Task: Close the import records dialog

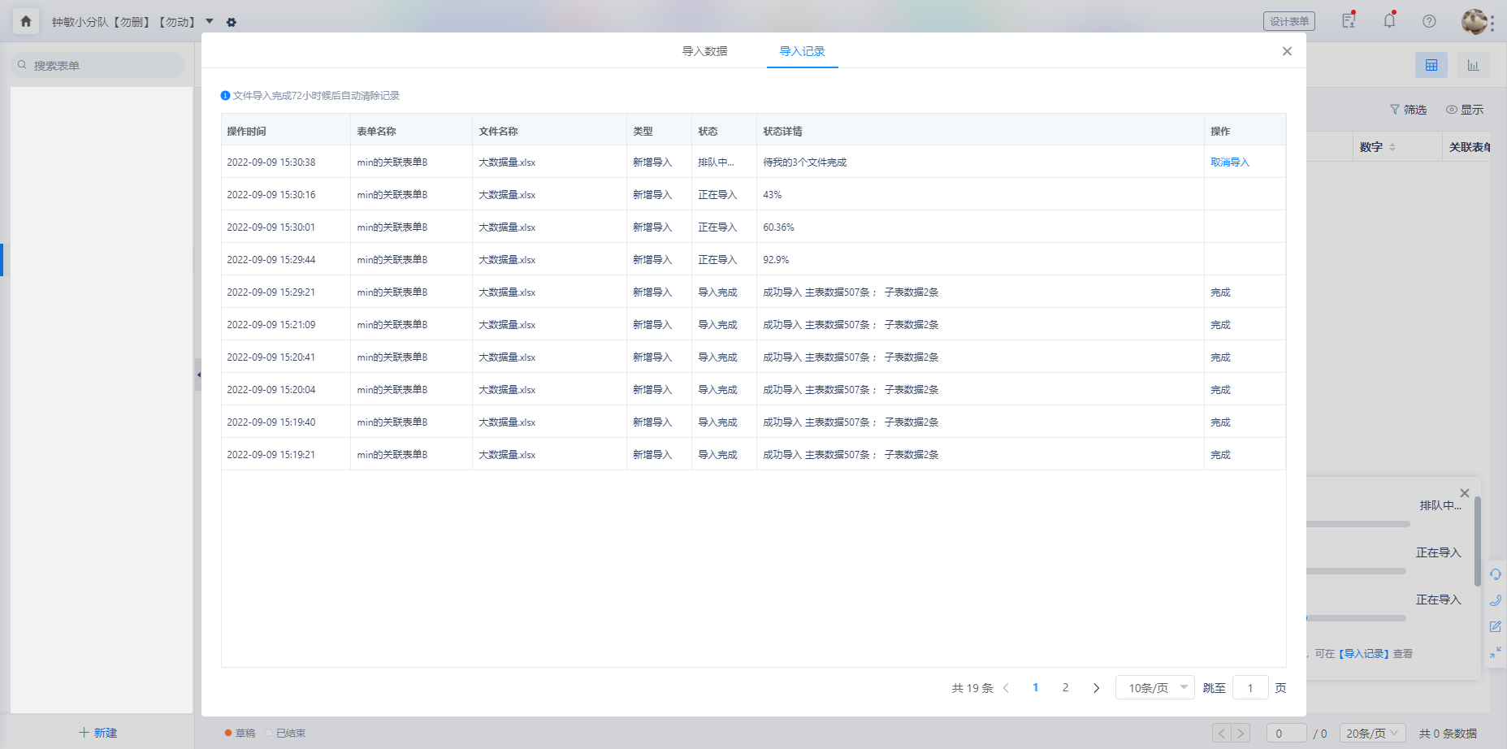Action: [x=1287, y=51]
